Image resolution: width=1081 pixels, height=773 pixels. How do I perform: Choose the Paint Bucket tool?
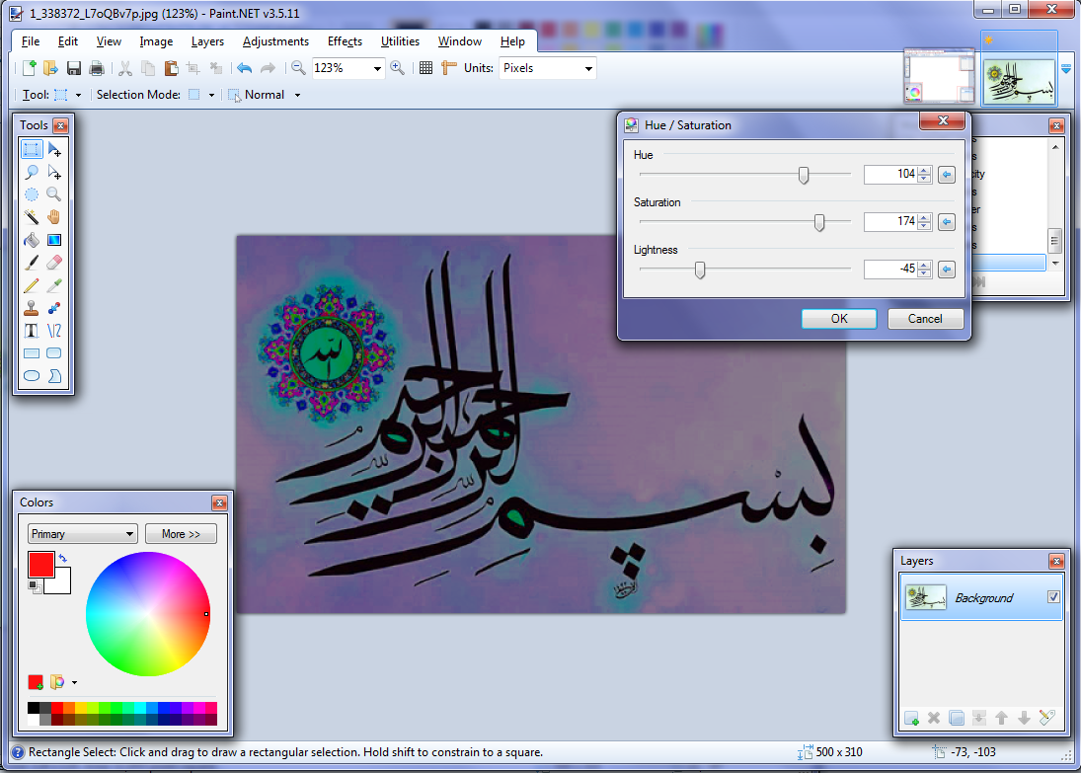click(x=31, y=240)
